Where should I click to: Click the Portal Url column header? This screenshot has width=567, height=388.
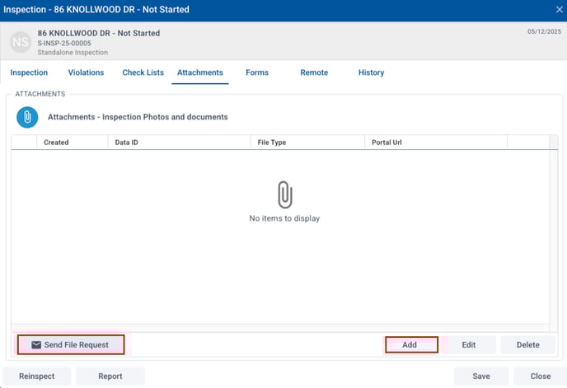(x=387, y=143)
